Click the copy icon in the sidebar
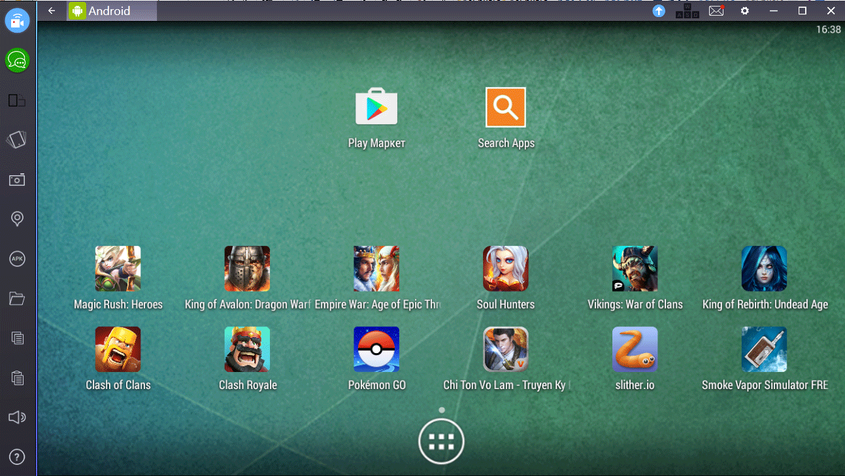Viewport: 845px width, 476px height. [x=17, y=338]
